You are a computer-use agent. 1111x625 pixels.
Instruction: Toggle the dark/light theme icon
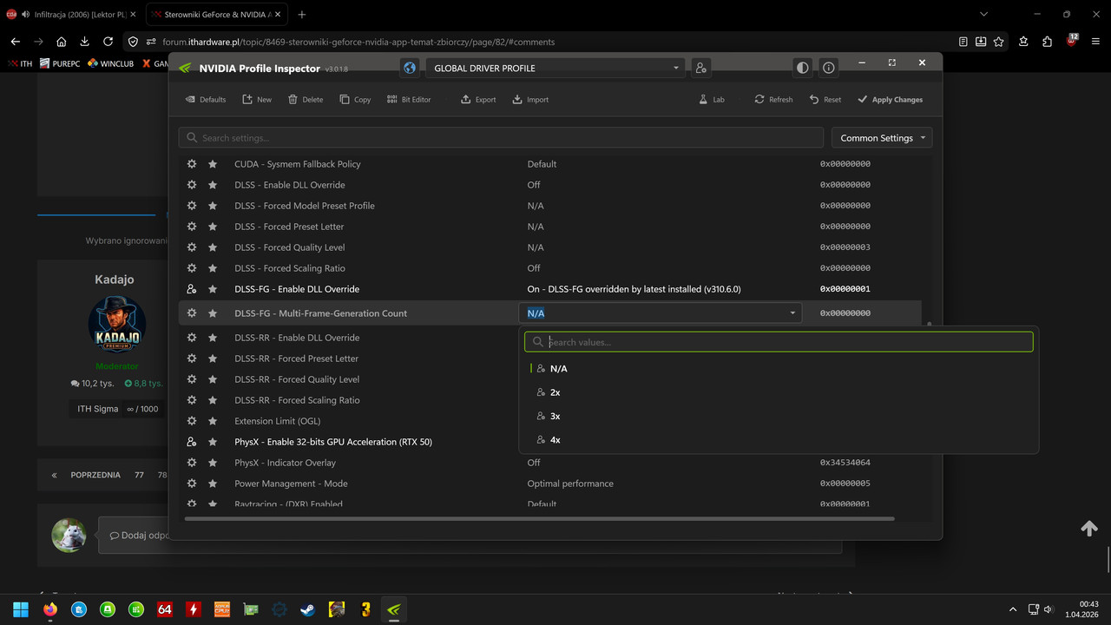[803, 68]
